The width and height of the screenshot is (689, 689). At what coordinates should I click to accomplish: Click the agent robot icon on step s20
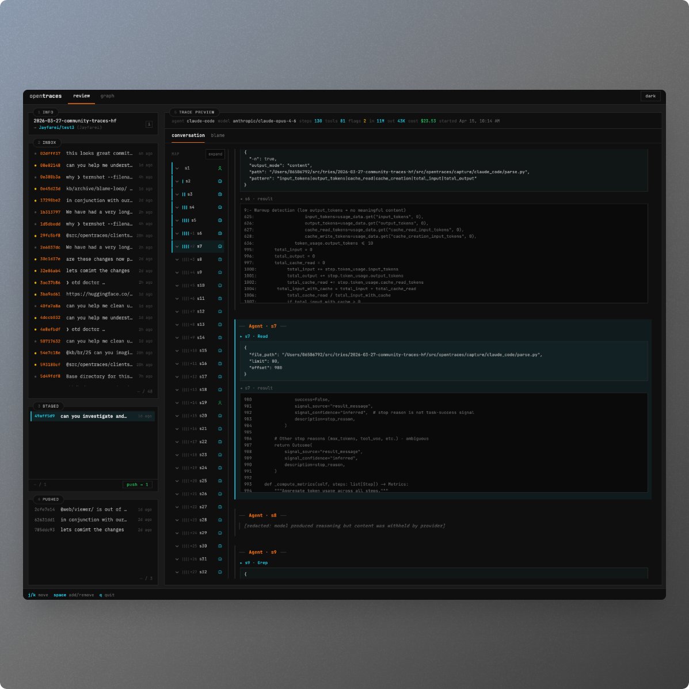click(220, 416)
